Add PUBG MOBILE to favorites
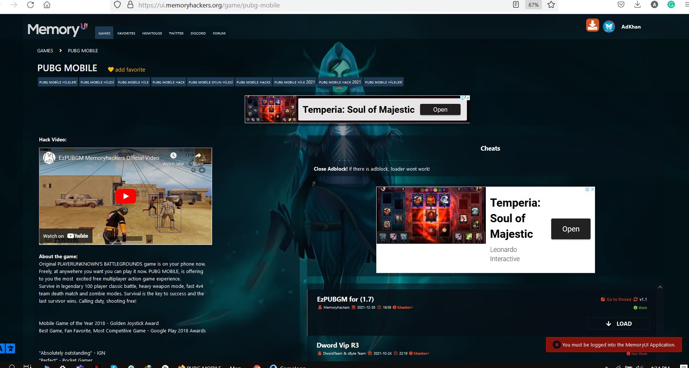 coord(127,70)
